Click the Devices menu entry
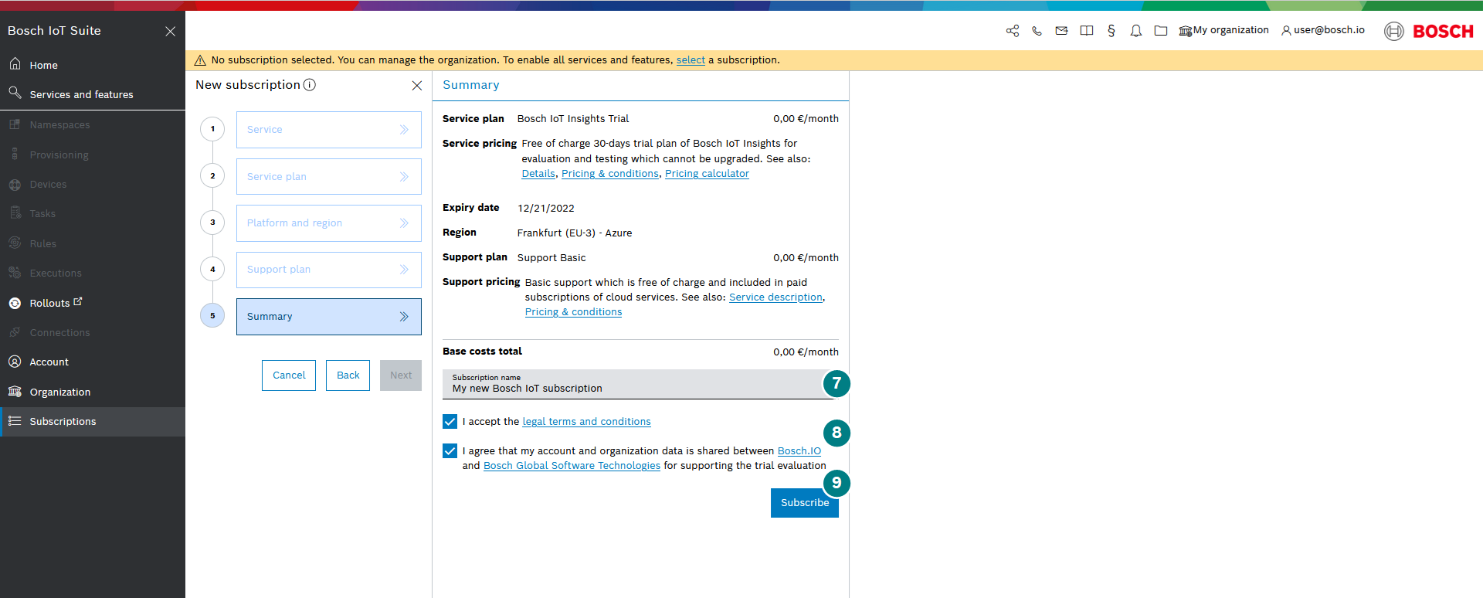The height and width of the screenshot is (598, 1483). tap(93, 184)
